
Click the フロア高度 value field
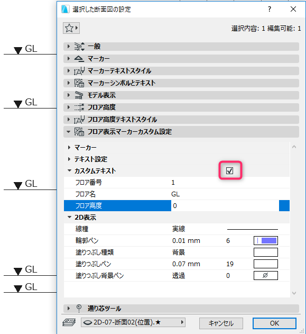point(225,205)
